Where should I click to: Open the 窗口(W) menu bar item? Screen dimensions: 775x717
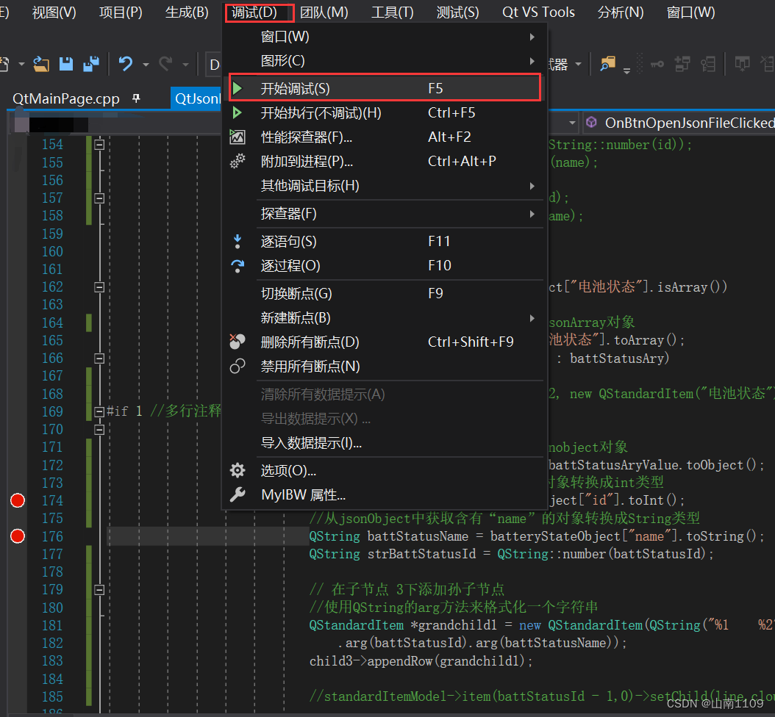[690, 12]
